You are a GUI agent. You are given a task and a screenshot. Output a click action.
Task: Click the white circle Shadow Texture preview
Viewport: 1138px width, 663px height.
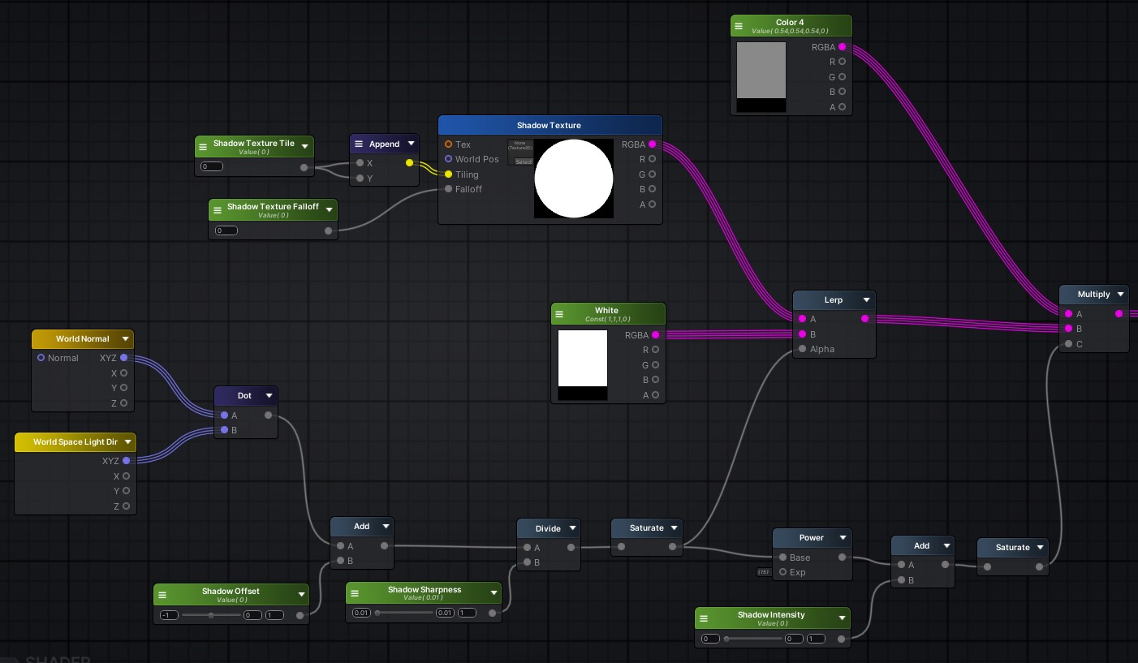573,179
